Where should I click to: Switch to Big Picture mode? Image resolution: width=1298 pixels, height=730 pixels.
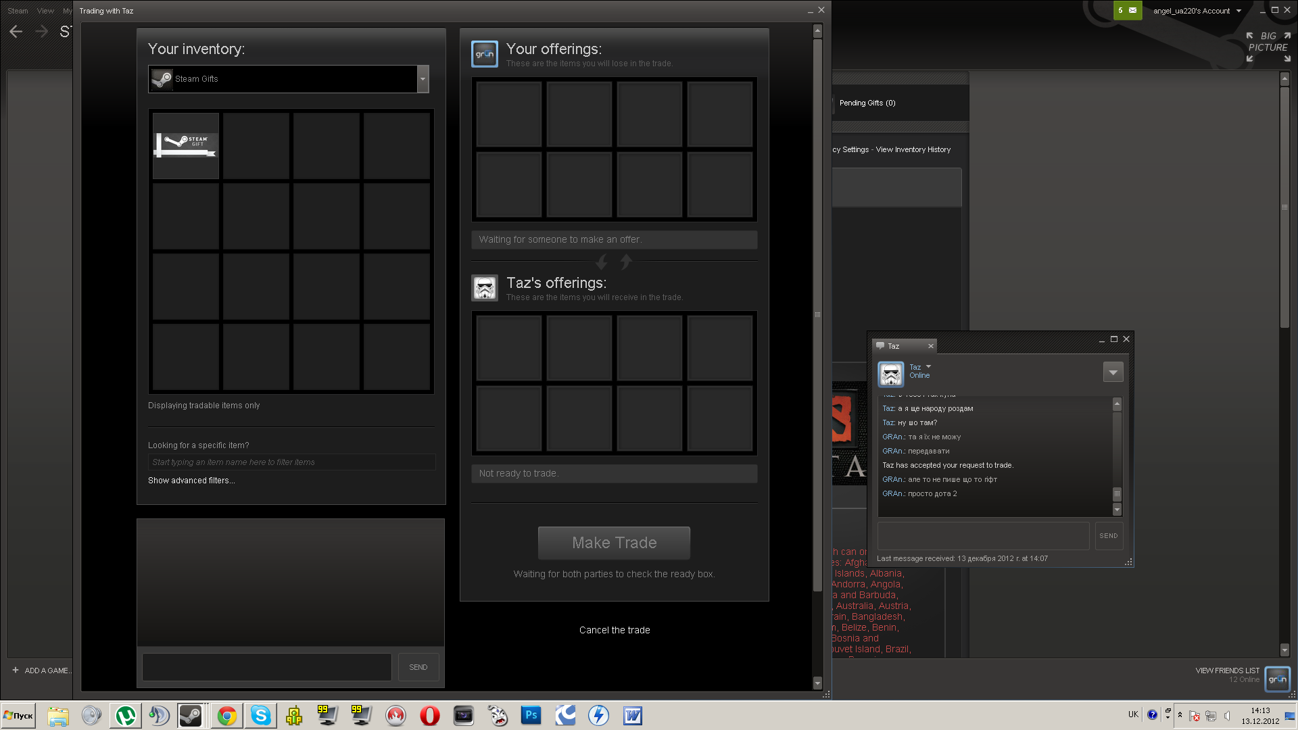pos(1268,47)
